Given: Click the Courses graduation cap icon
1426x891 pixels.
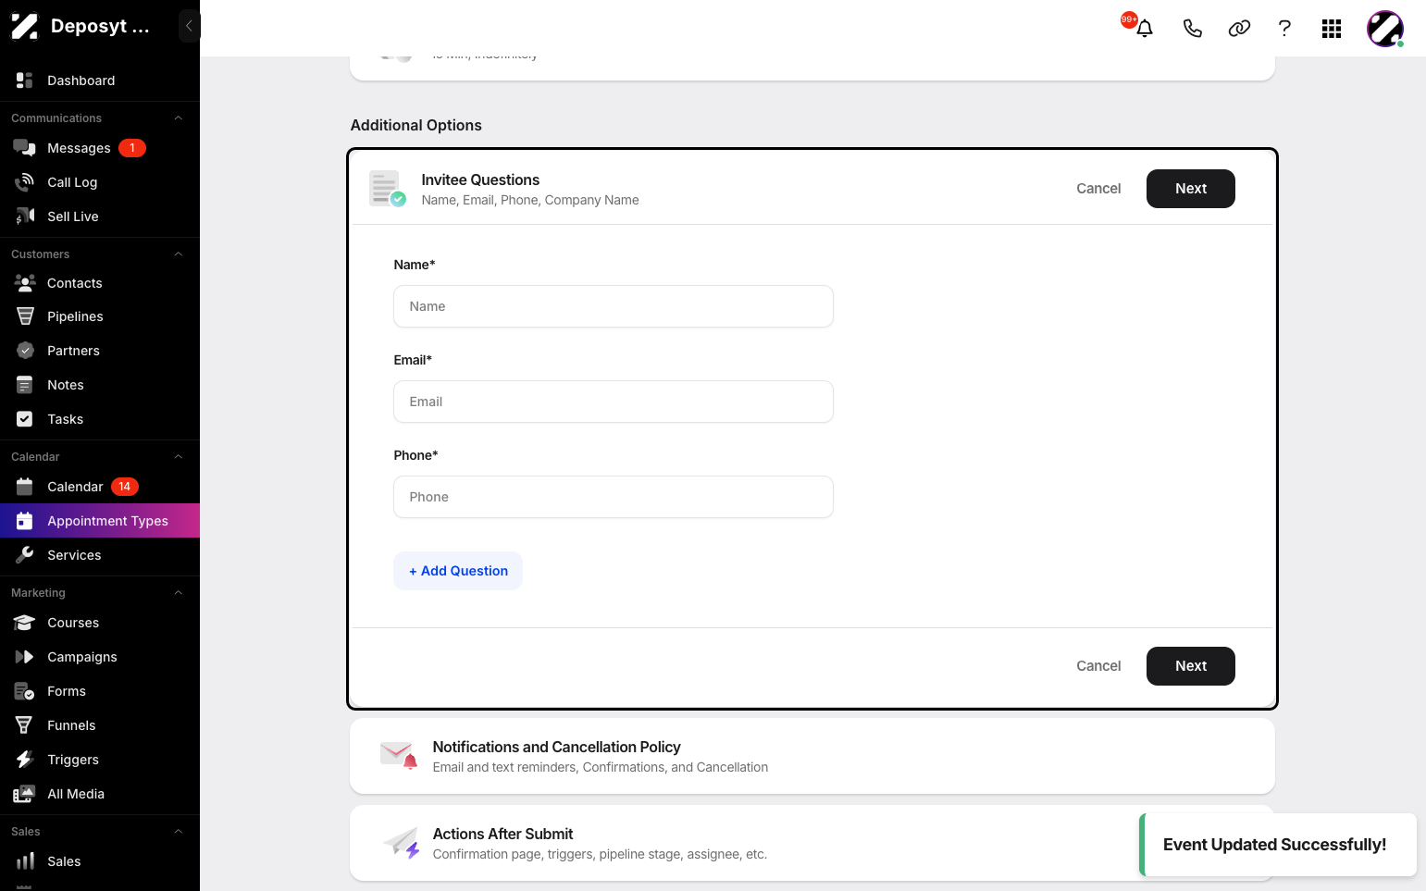Looking at the screenshot, I should pyautogui.click(x=25, y=623).
